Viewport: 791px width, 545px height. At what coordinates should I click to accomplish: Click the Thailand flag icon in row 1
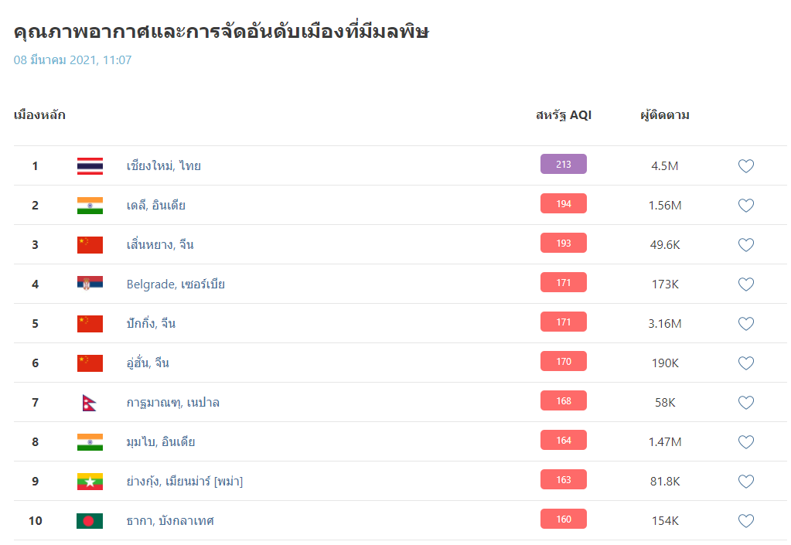(90, 166)
